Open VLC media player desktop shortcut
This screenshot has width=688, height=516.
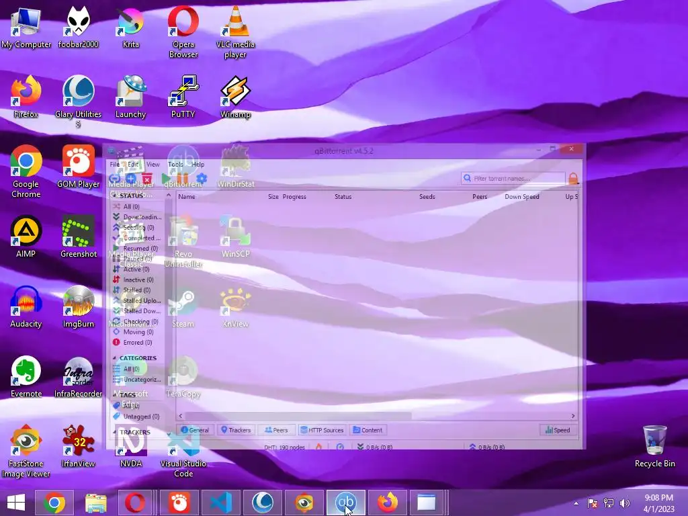pos(235,32)
